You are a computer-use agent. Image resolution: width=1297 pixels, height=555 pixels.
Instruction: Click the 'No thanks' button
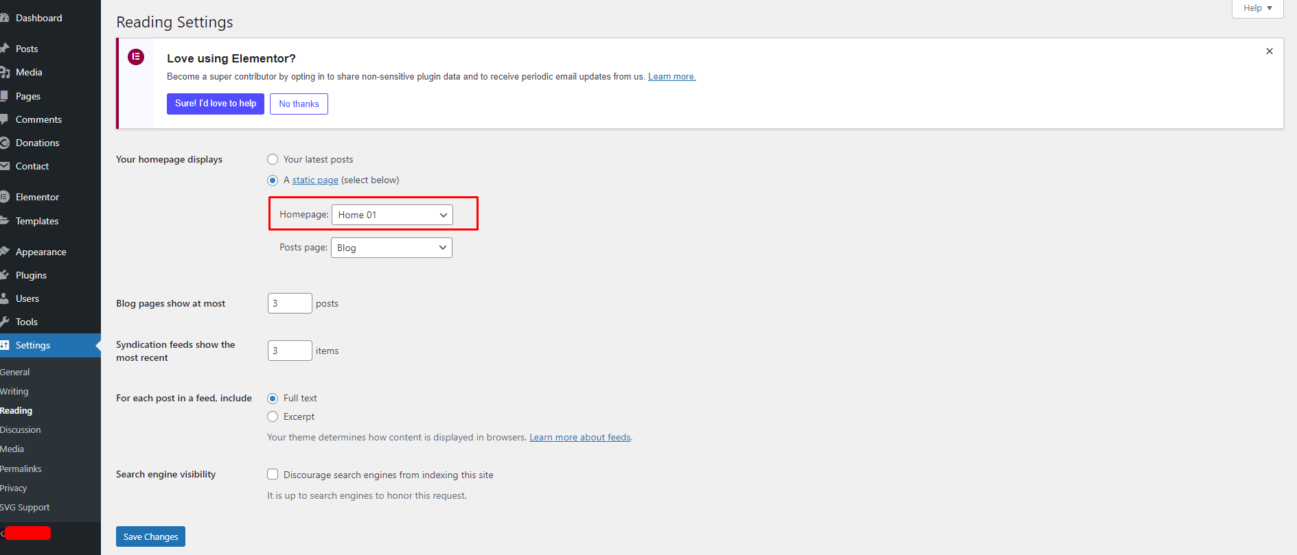pos(299,104)
